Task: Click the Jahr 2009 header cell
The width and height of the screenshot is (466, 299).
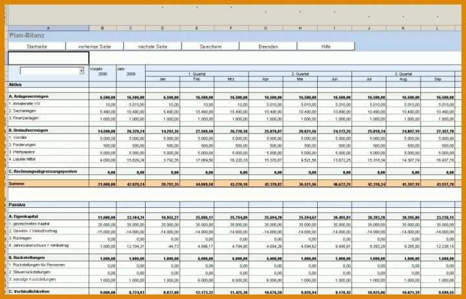Action: [131, 73]
